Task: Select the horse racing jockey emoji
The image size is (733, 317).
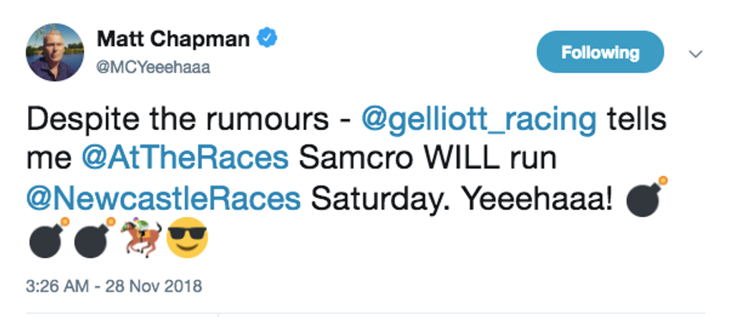Action: pos(141,239)
